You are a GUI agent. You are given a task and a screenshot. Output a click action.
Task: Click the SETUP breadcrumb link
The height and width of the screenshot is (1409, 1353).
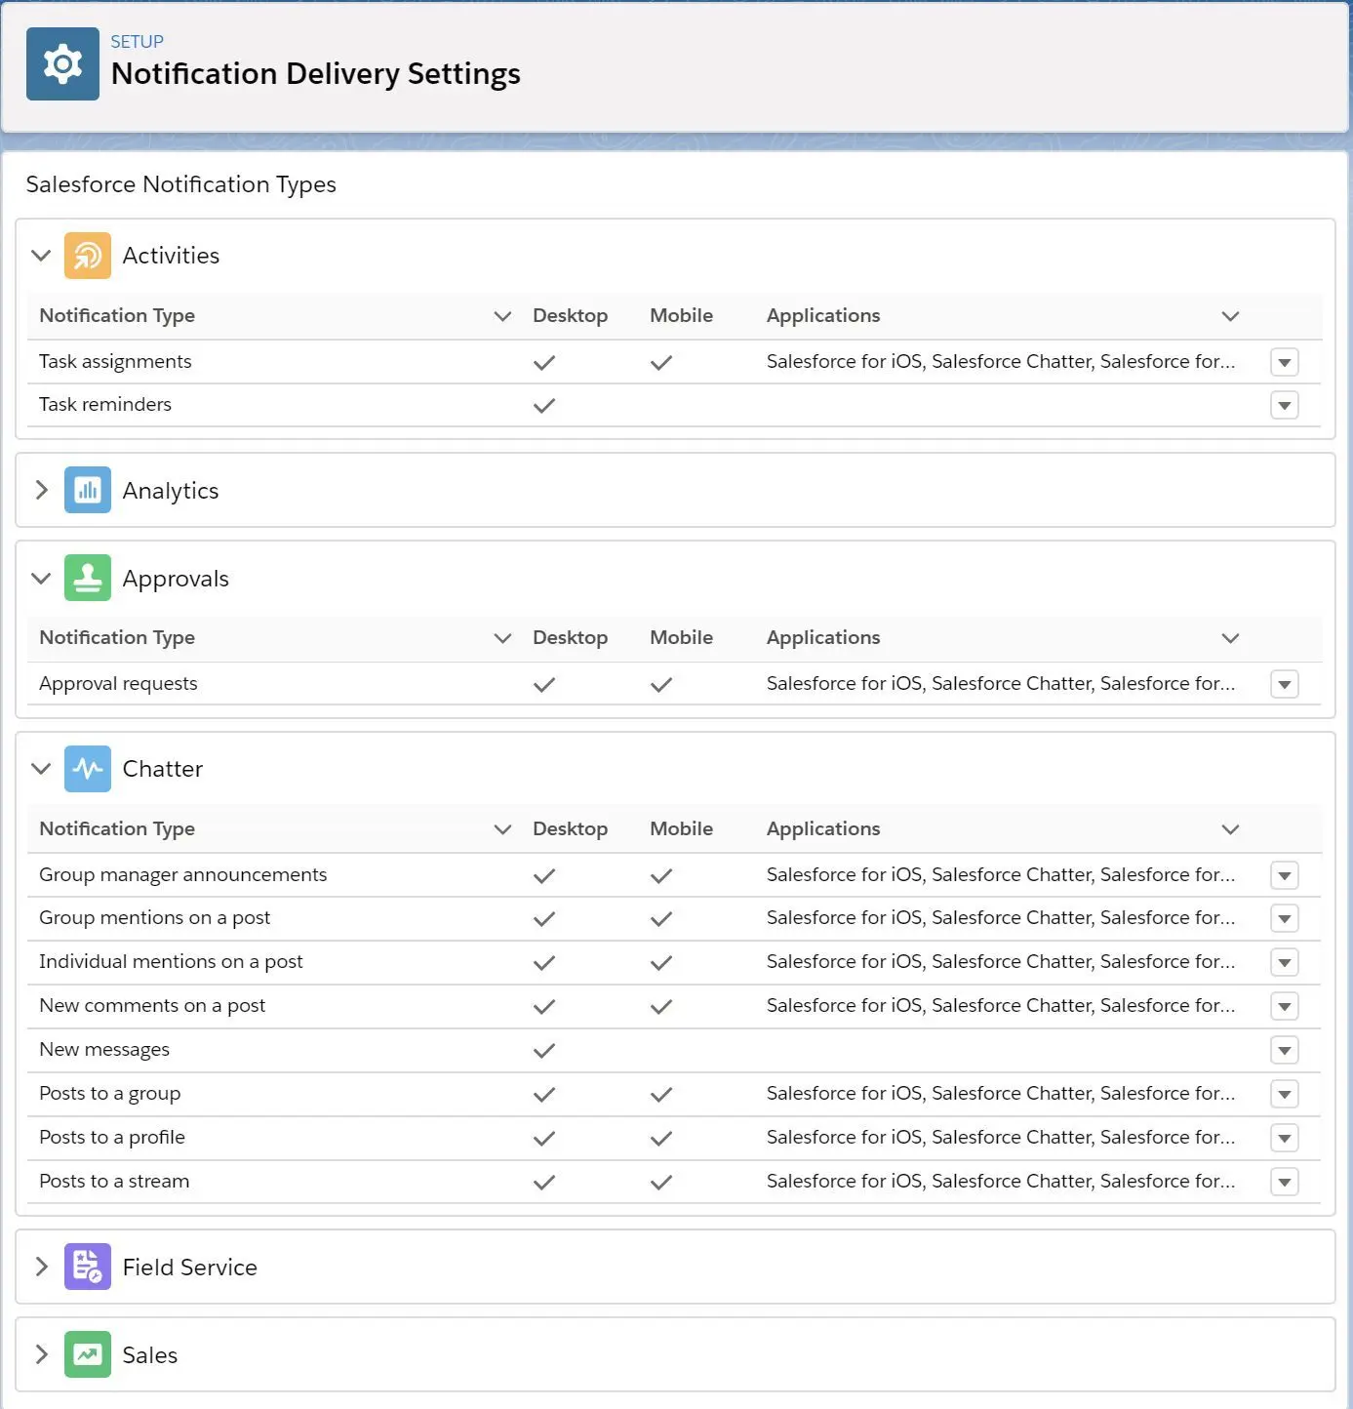coord(137,42)
